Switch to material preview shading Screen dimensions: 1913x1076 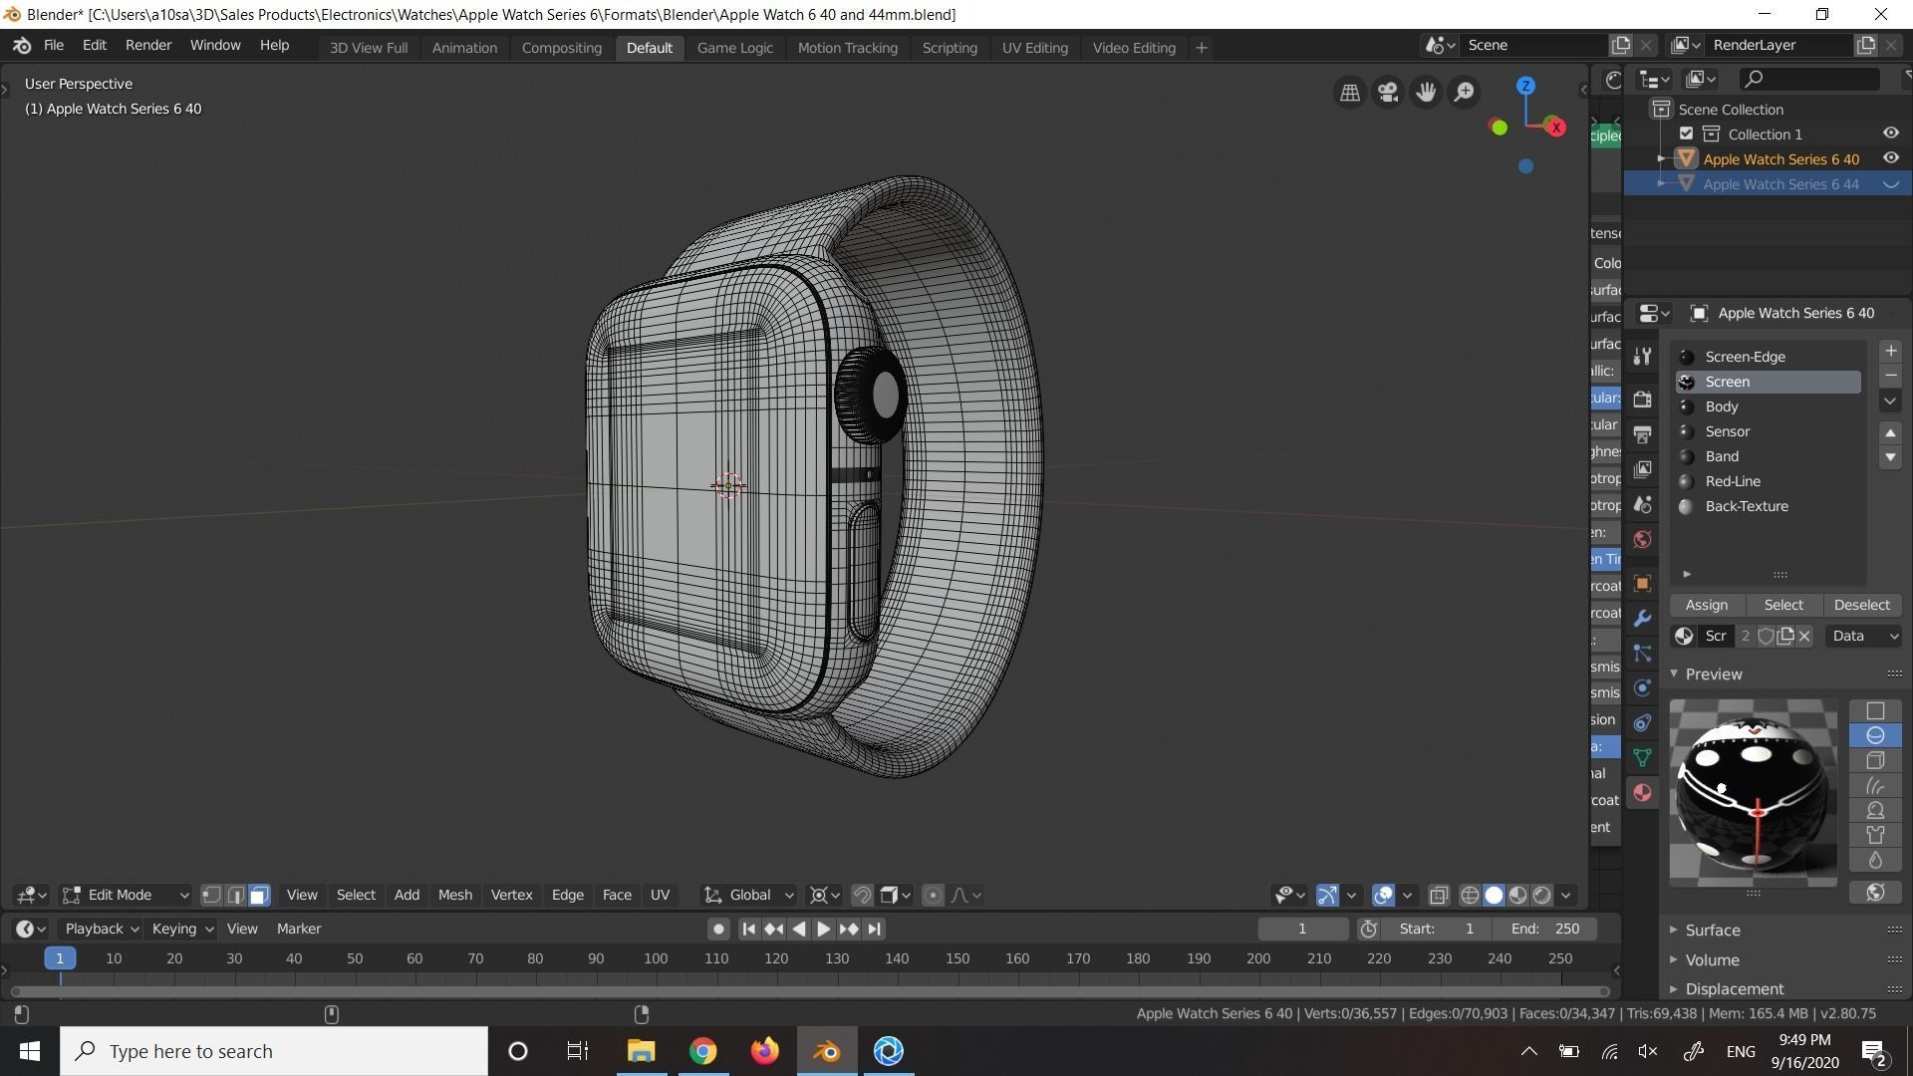(x=1517, y=895)
